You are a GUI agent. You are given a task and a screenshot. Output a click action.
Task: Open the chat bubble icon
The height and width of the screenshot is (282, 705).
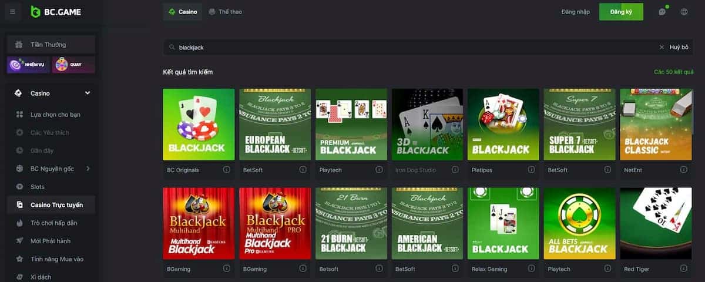[x=662, y=12]
